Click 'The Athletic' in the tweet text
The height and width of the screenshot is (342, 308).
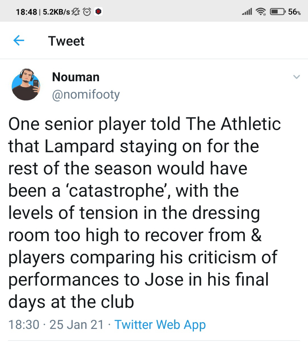coord(234,124)
